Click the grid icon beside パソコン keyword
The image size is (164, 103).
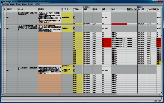tap(74, 66)
